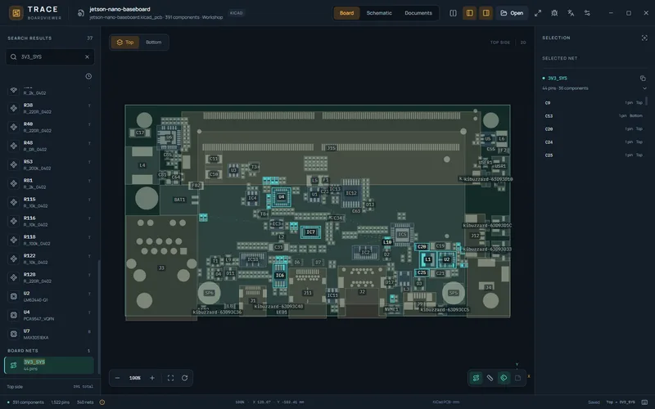Click the note page tool icon
This screenshot has width=655, height=409.
pyautogui.click(x=517, y=378)
